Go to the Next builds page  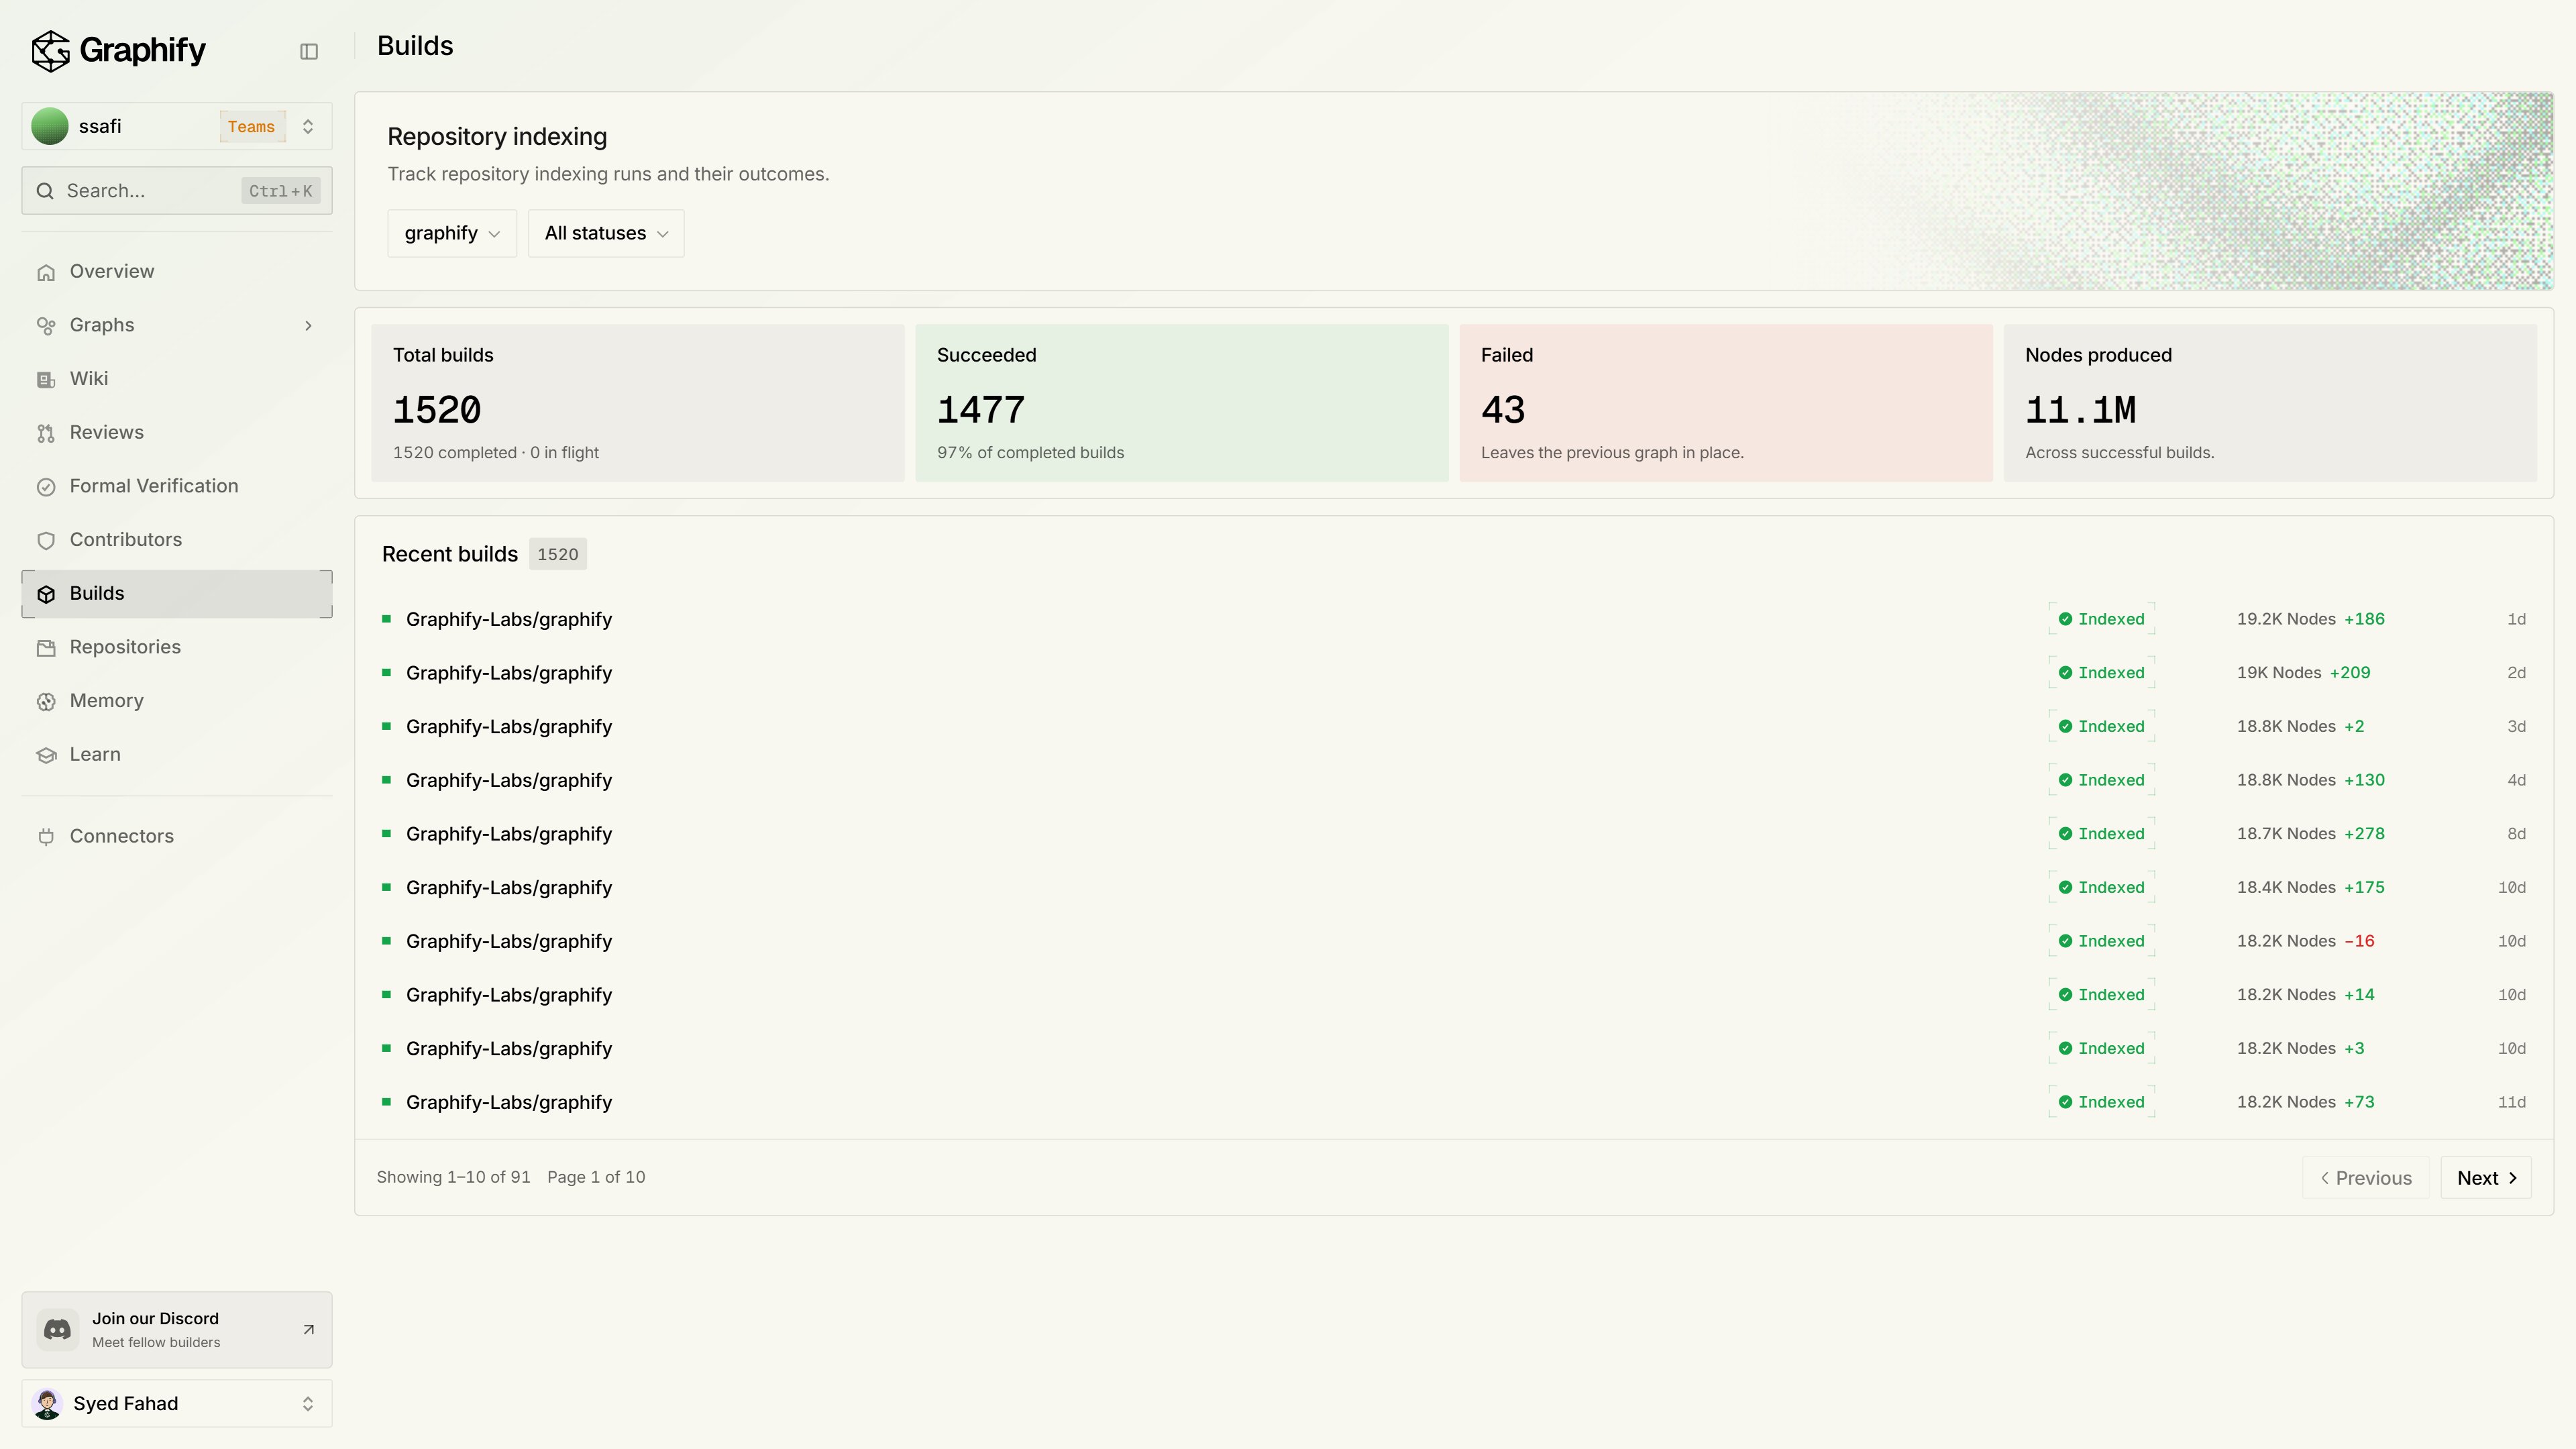click(2486, 1178)
